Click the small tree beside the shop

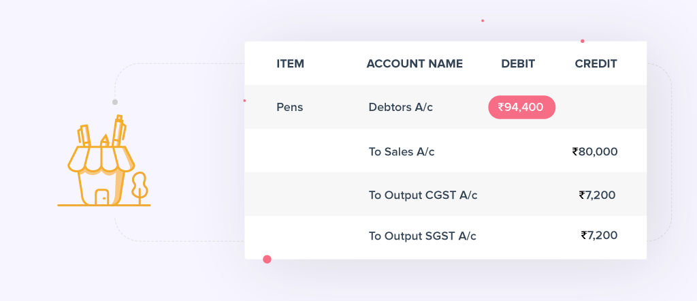[x=140, y=186]
